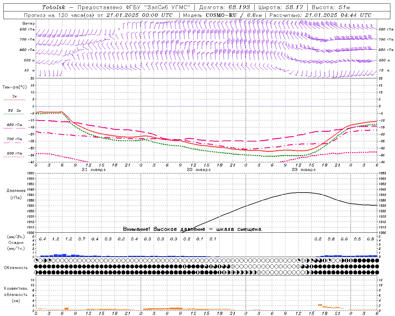Click the Высота: 51м field
The height and width of the screenshot is (316, 395).
click(x=331, y=7)
